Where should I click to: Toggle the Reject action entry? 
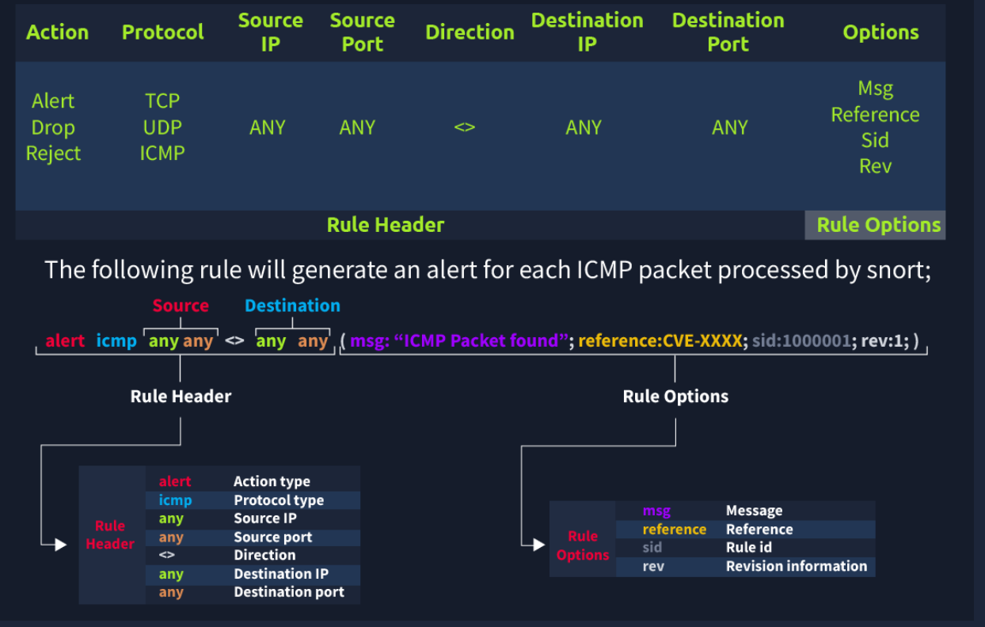pyautogui.click(x=53, y=153)
